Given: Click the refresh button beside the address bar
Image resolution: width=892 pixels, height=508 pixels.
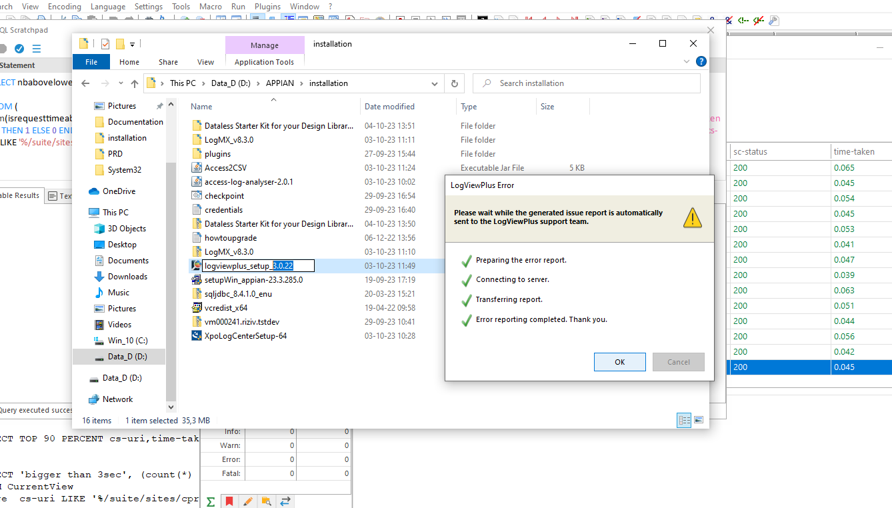Looking at the screenshot, I should pyautogui.click(x=455, y=83).
